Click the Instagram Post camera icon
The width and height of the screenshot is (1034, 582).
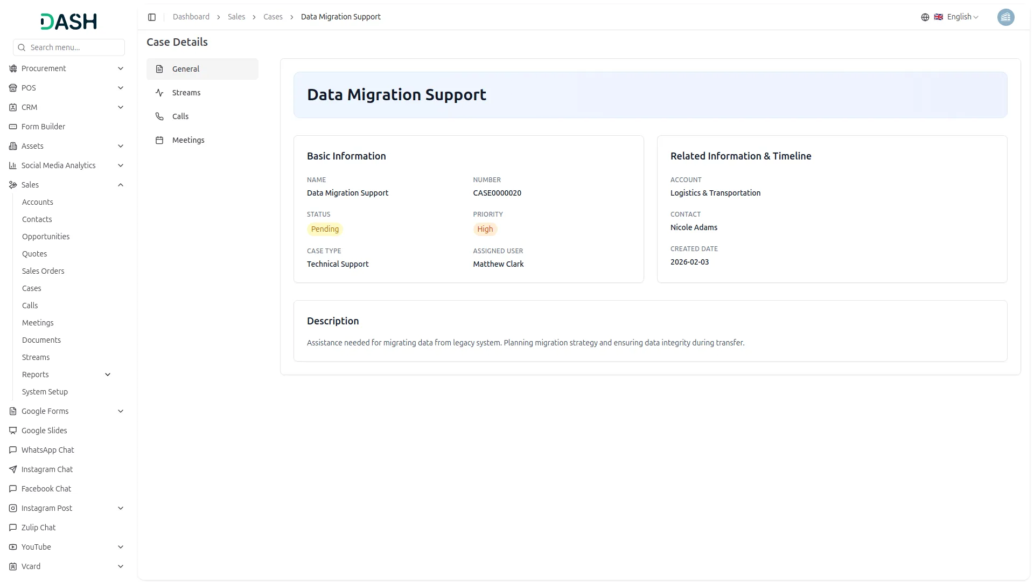13,508
